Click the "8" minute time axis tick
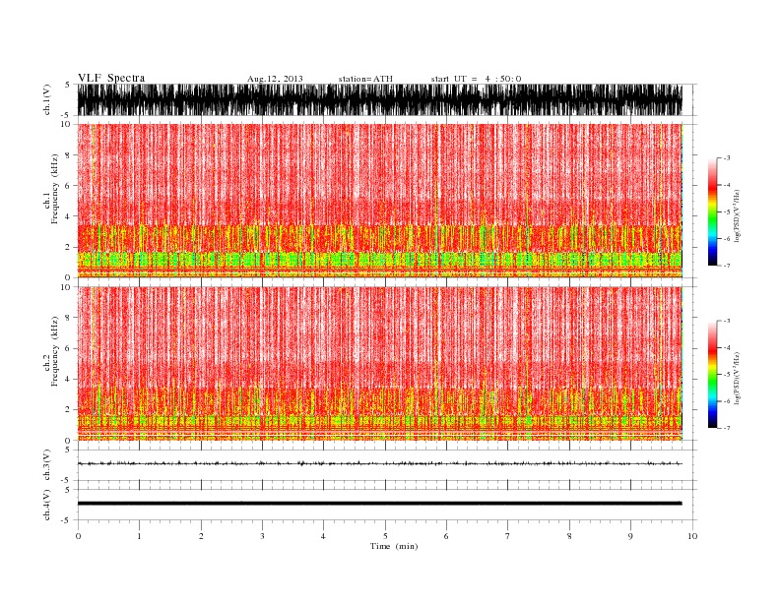 (569, 536)
